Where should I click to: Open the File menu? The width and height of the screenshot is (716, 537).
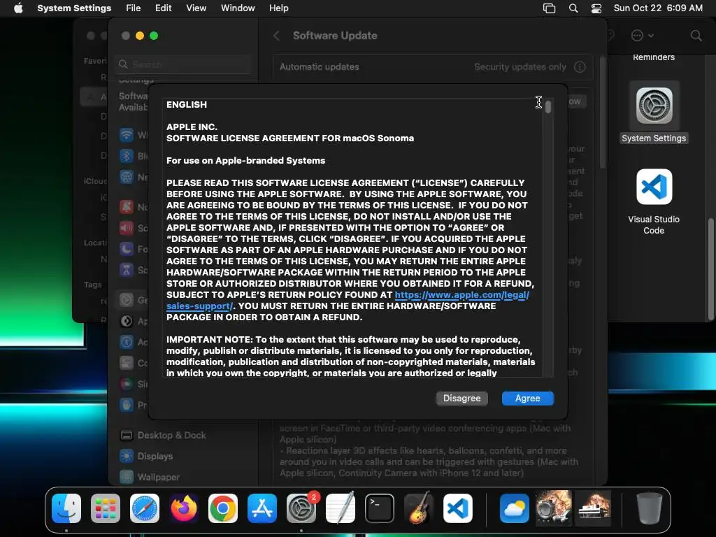(x=134, y=8)
